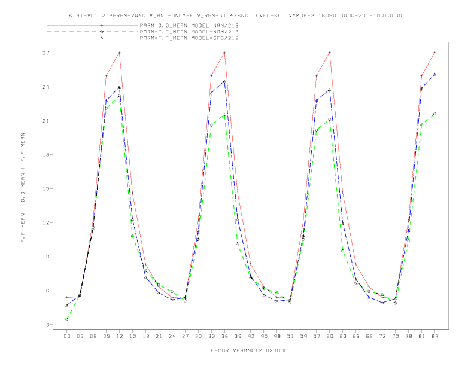Click y-axis tick label 12
Image resolution: width=474 pixels, height=366 pixels.
click(x=47, y=223)
